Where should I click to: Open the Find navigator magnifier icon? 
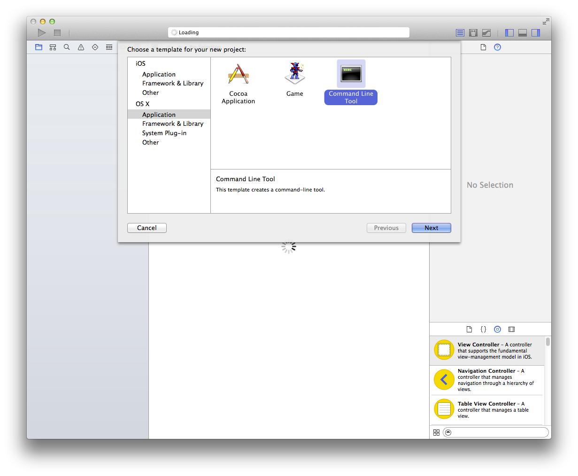pyautogui.click(x=67, y=47)
